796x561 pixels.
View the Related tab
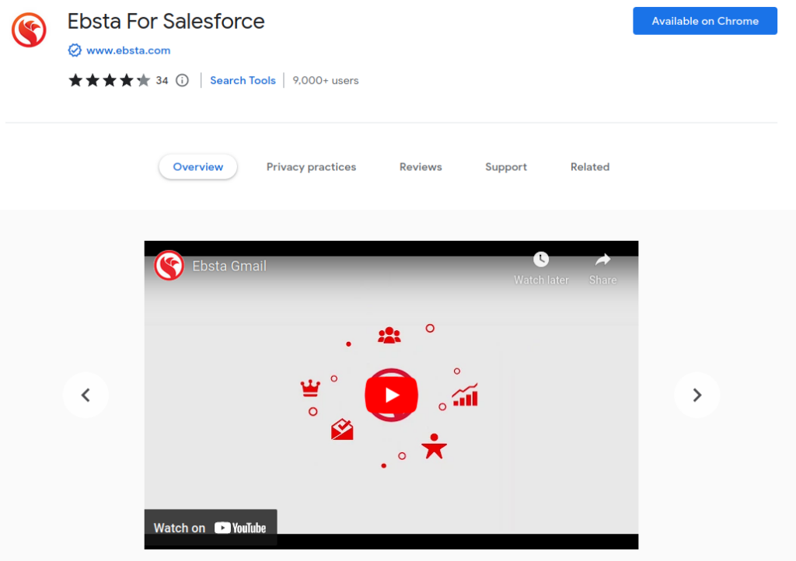(x=589, y=166)
